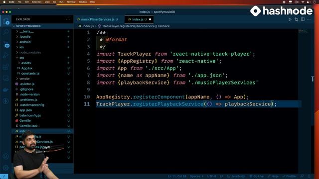Open the Extensions view
The image size is (319, 179).
[5, 67]
